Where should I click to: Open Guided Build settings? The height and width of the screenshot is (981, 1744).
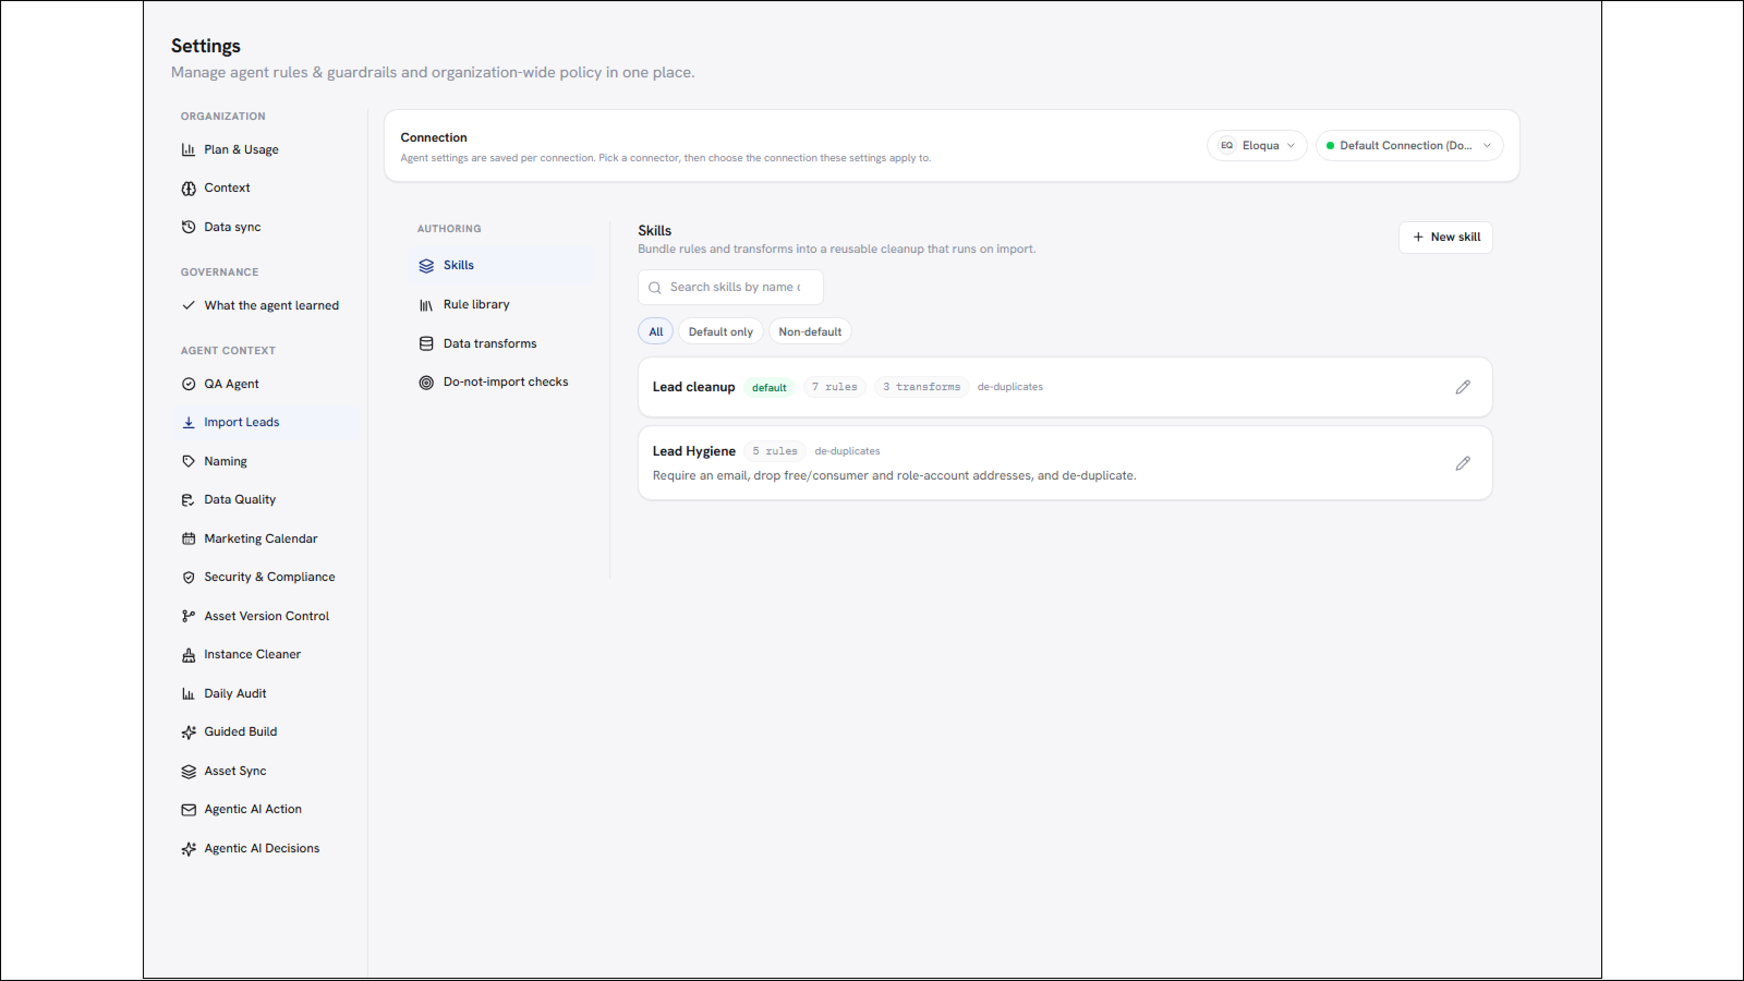pos(265,732)
